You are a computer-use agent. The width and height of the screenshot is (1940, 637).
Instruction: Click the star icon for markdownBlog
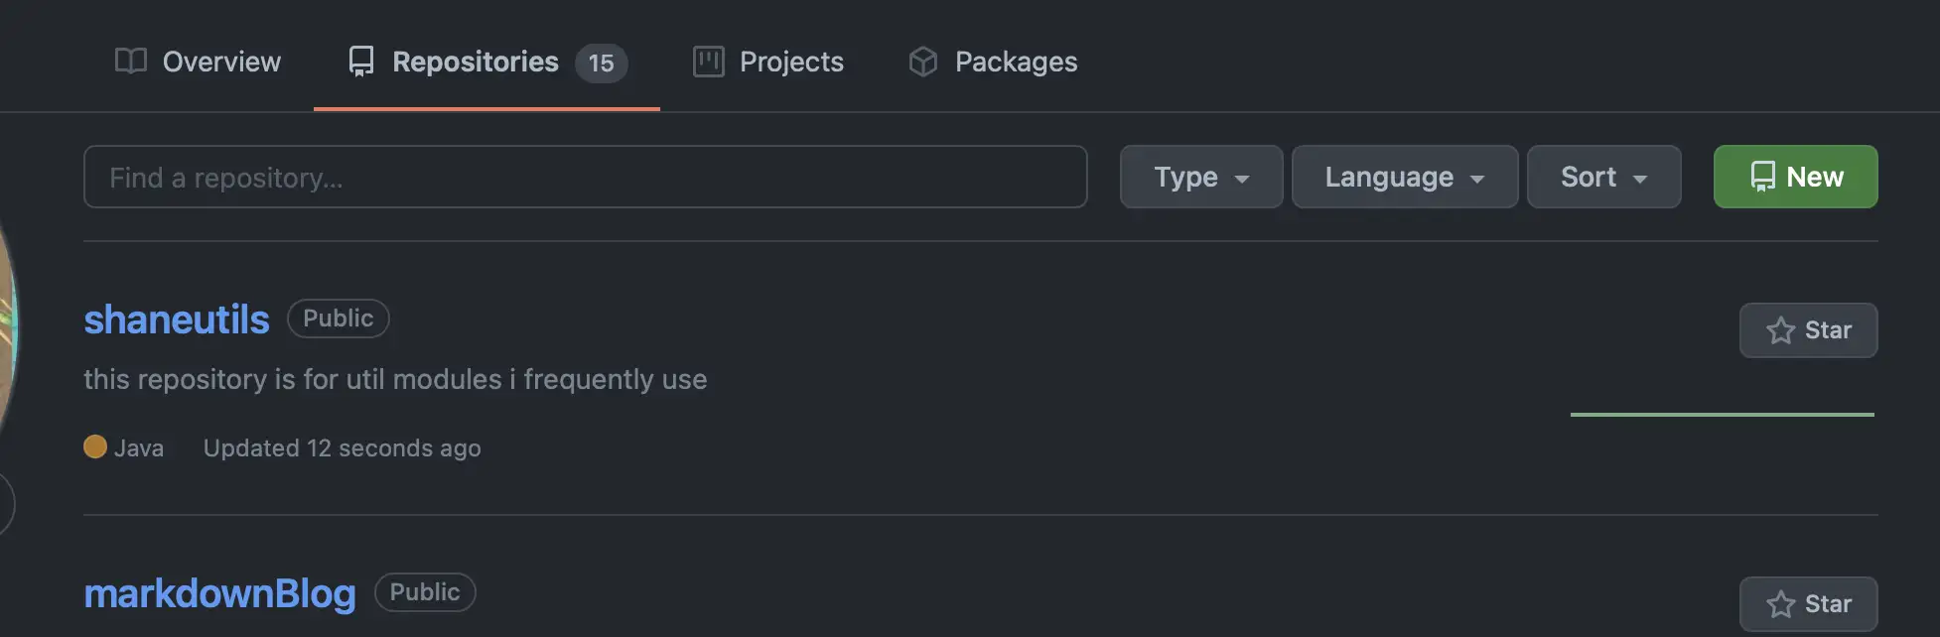[1781, 604]
